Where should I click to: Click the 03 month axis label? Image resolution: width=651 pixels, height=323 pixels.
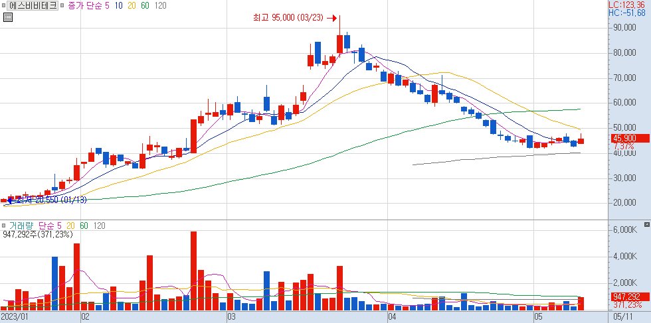tap(231, 318)
